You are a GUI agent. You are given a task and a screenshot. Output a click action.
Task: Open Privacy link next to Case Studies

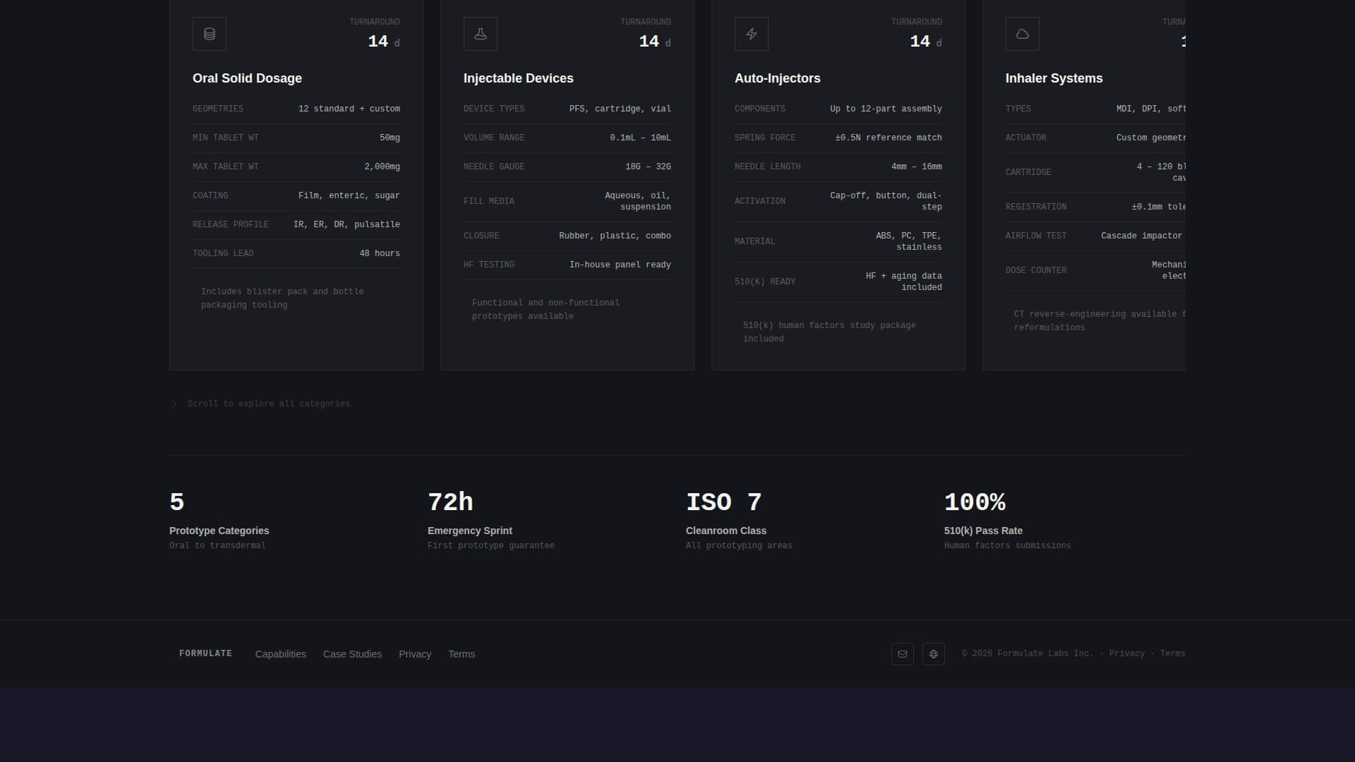[x=415, y=654]
